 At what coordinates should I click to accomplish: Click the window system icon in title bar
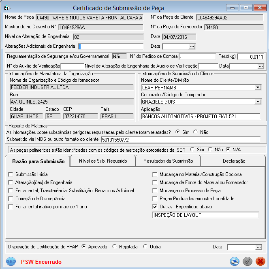tap(7, 8)
